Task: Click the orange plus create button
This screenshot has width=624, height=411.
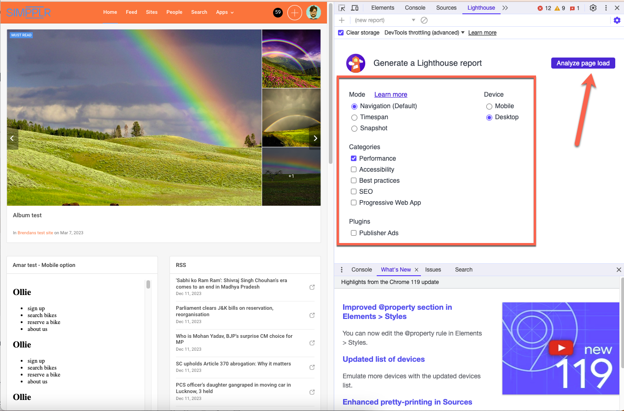Action: coord(295,12)
